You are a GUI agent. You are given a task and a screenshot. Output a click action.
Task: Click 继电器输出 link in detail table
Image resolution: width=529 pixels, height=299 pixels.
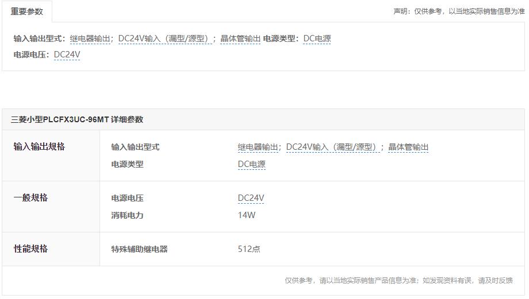[258, 147]
